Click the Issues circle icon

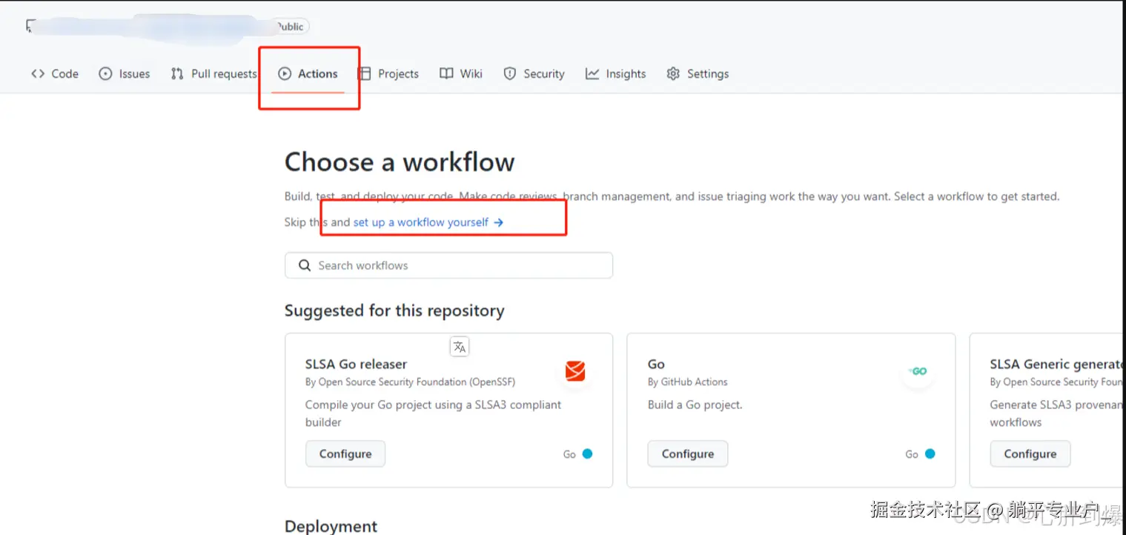pyautogui.click(x=105, y=73)
